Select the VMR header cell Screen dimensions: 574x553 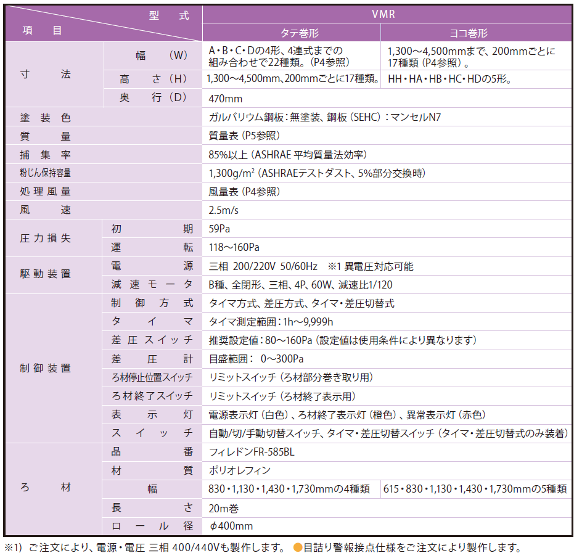coord(386,14)
